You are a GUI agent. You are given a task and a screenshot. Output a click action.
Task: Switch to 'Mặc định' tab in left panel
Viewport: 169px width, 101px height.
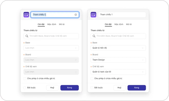[x=52, y=24]
